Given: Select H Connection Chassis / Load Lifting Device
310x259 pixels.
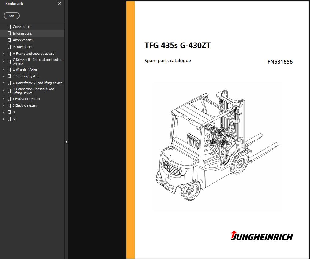Looking at the screenshot, I should 34,91.
